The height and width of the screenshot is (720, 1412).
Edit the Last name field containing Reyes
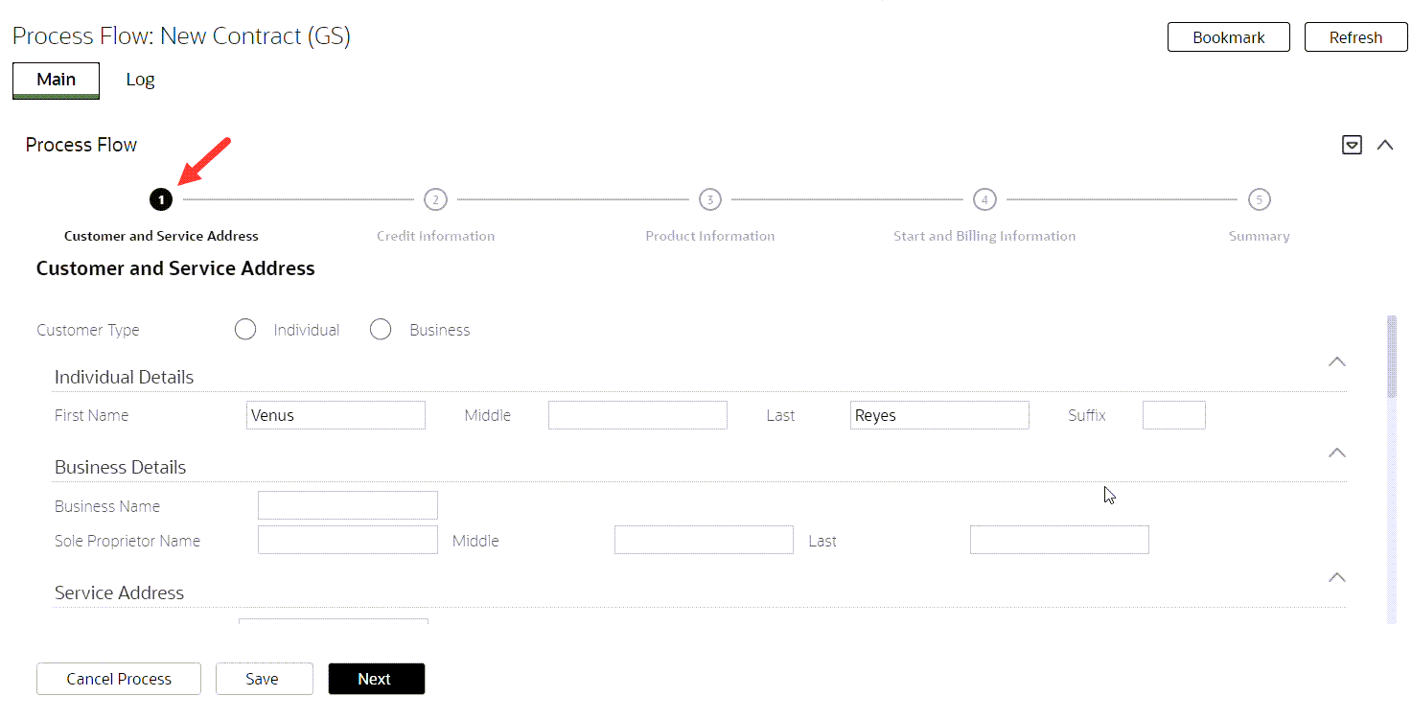[939, 415]
